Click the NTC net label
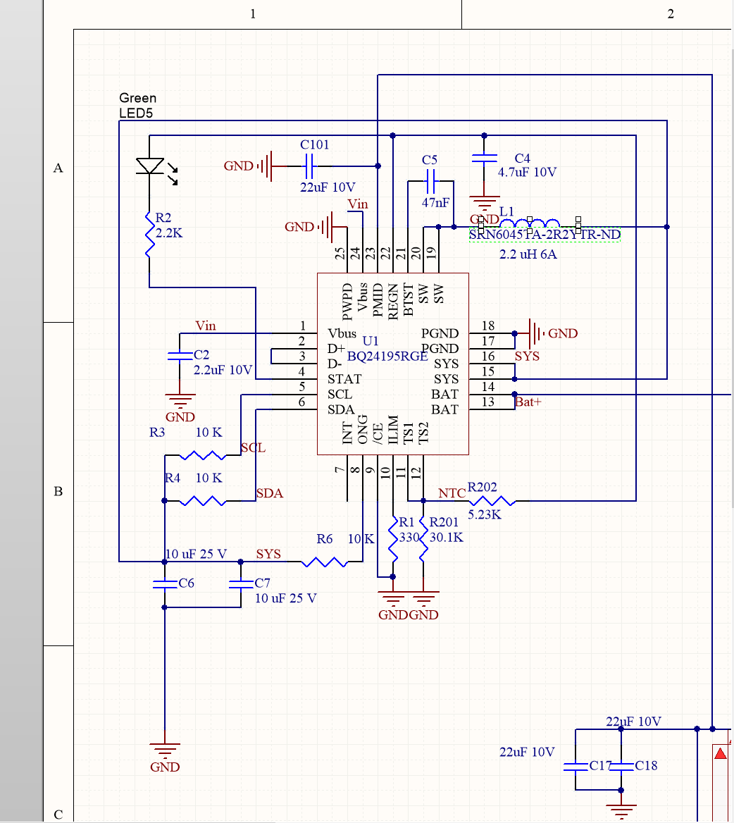 click(x=451, y=493)
